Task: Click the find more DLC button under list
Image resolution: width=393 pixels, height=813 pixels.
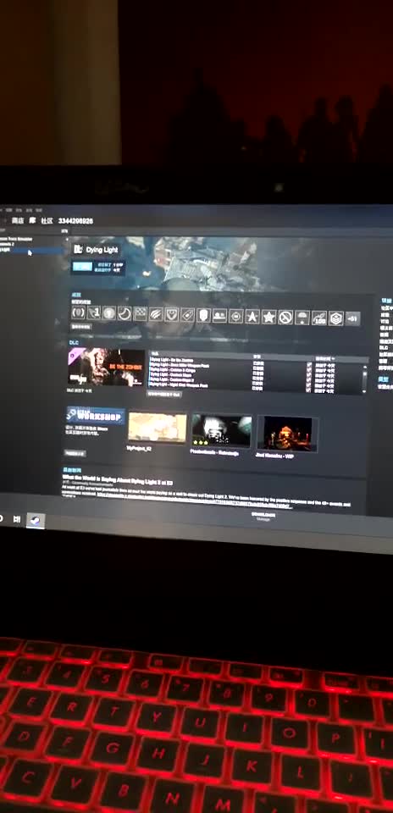Action: (x=163, y=394)
